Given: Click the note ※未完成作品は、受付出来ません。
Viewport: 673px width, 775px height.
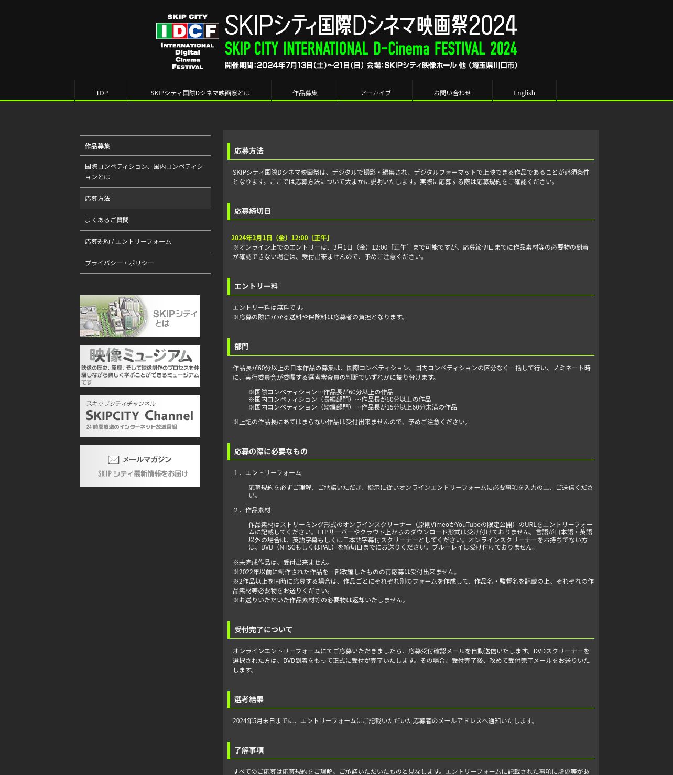Looking at the screenshot, I should tap(283, 563).
